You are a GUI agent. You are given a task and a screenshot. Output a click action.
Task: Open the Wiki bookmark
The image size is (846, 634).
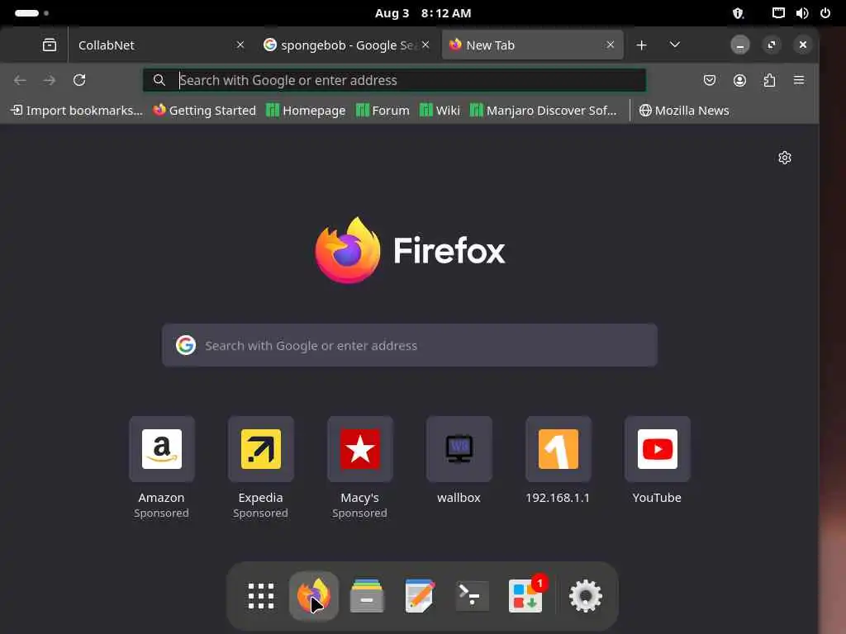click(x=440, y=111)
